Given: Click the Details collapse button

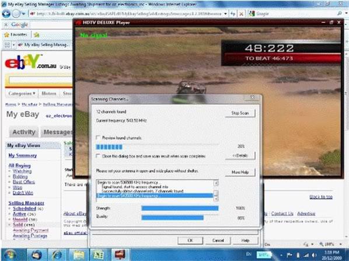Looking at the screenshot, I should pos(240,155).
